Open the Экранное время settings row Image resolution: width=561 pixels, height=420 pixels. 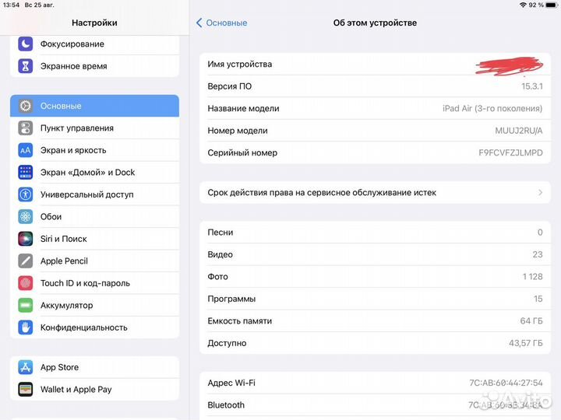(94, 66)
